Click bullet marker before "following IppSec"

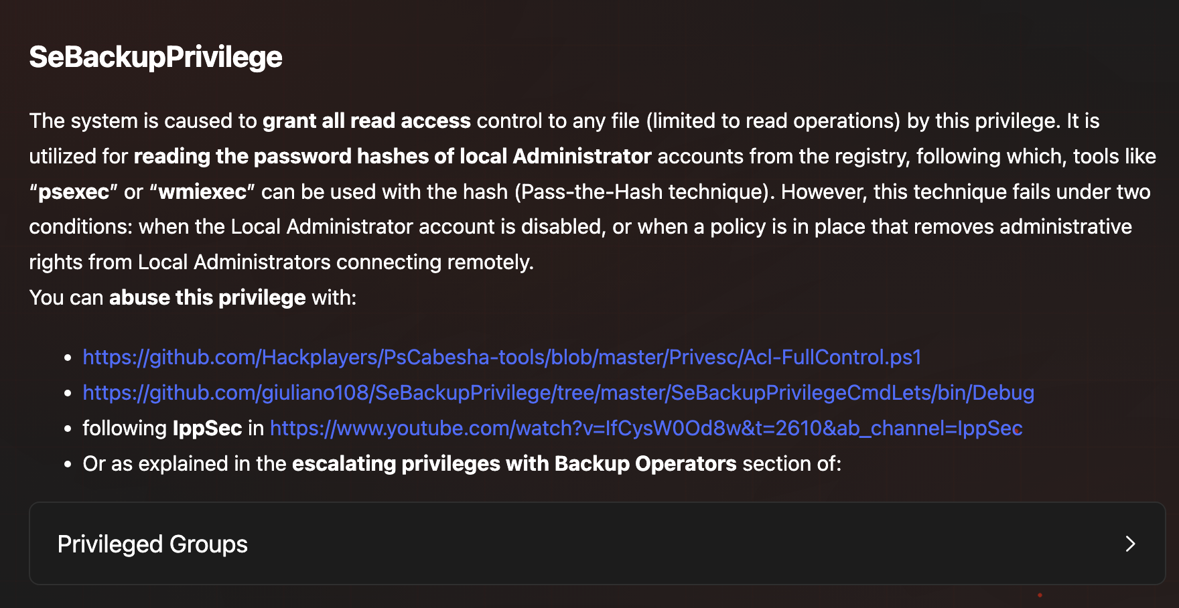(x=68, y=429)
